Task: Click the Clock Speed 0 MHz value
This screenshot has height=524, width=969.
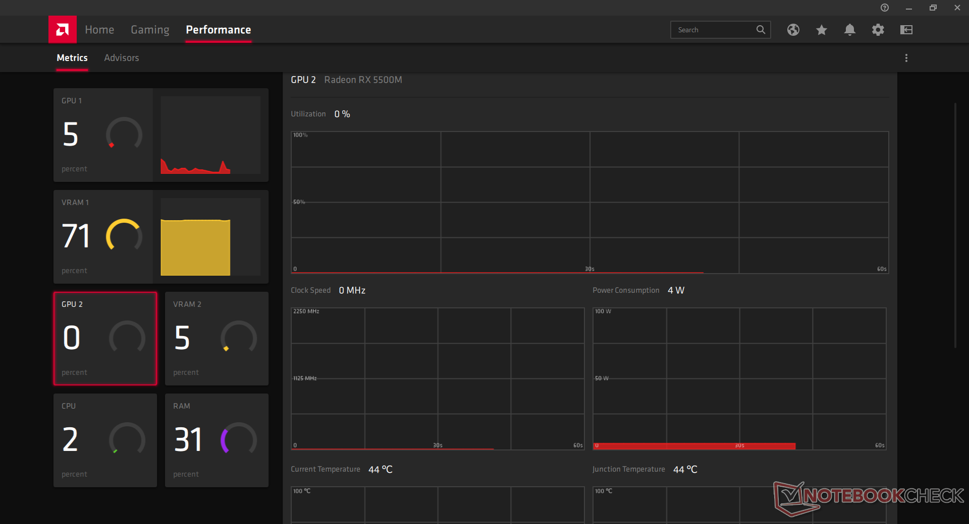Action: (352, 290)
